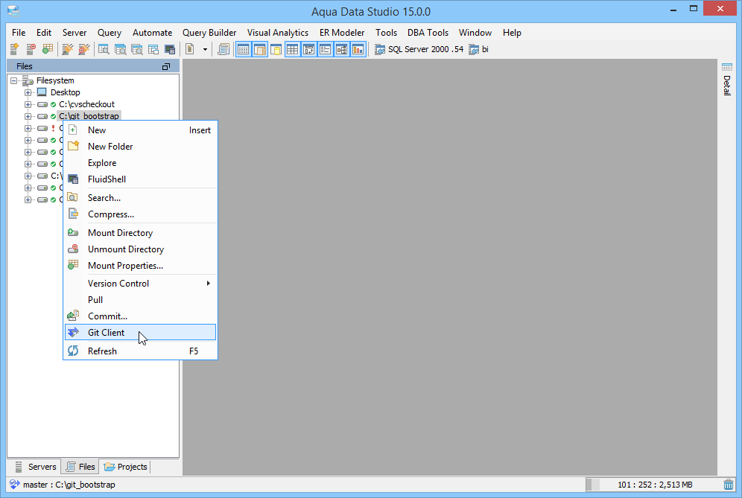Open the Detail side panel tab
Image resolution: width=742 pixels, height=498 pixels.
(x=727, y=79)
